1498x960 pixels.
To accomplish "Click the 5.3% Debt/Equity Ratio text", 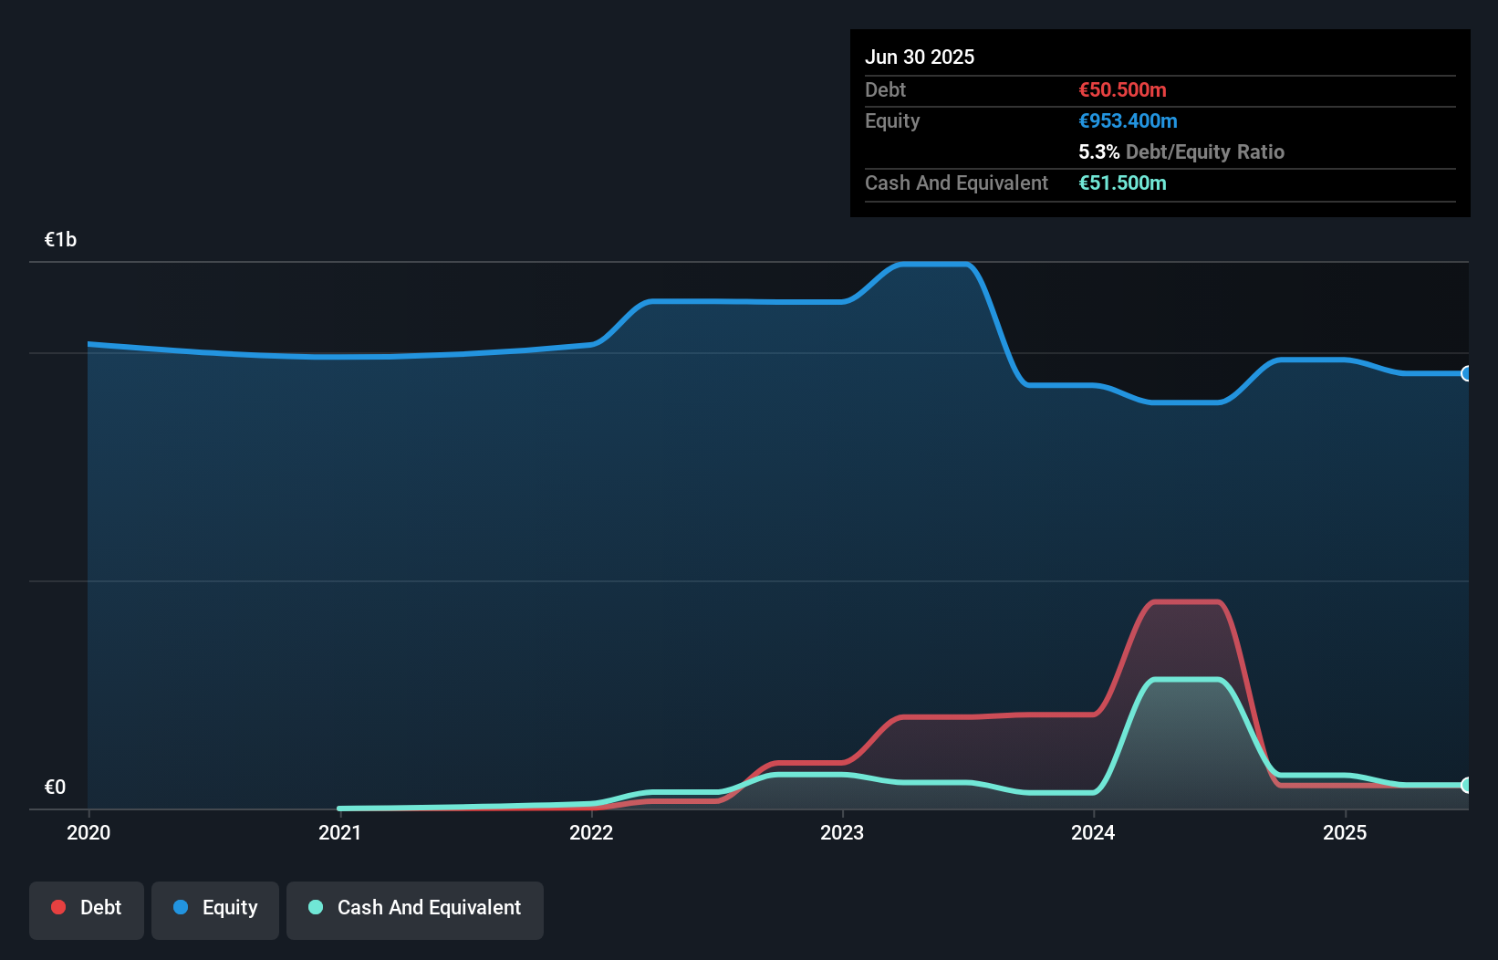I will click(x=1181, y=151).
